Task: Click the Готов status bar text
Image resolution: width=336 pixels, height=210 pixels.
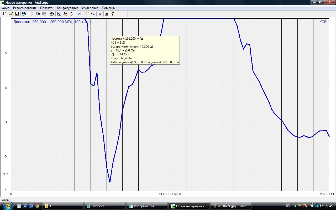Action: point(5,200)
